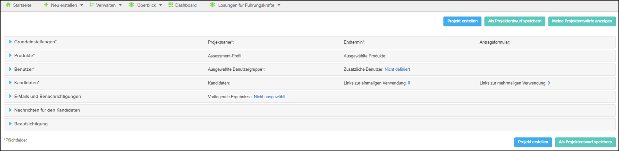Click the eye icon beside Lösungen für Führungskräfte
Image resolution: width=619 pixels, height=151 pixels.
click(212, 5)
